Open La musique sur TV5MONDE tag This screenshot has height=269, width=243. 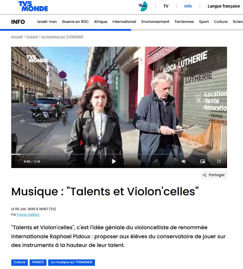pos(71,262)
